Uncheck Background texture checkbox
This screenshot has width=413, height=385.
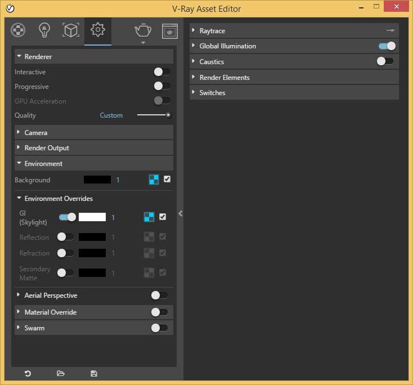[167, 179]
